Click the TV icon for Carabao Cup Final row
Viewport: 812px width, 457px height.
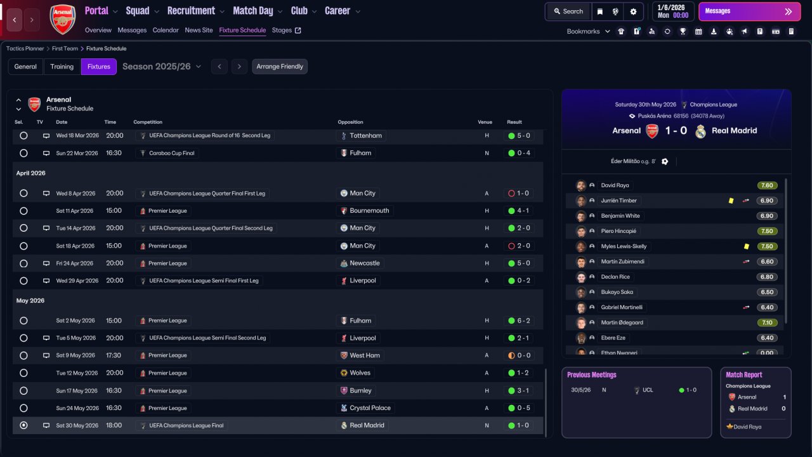pyautogui.click(x=46, y=153)
